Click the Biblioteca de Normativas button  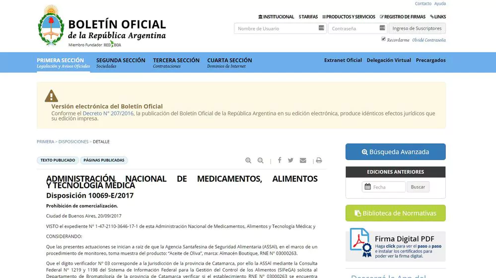pos(395,213)
